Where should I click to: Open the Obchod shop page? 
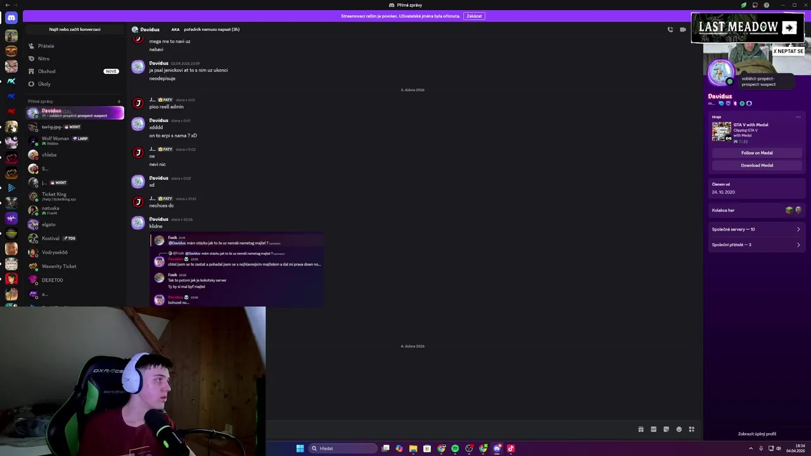coord(75,71)
